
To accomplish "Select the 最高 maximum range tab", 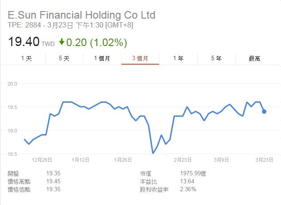I will click(x=254, y=58).
